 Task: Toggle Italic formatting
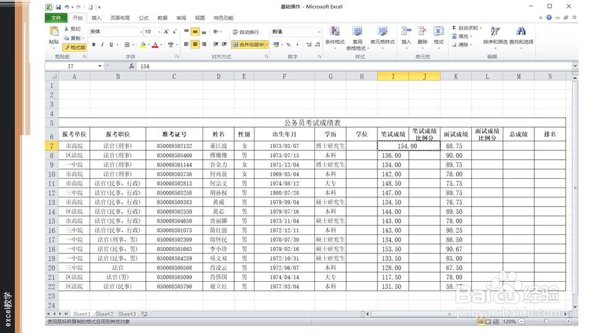(102, 44)
